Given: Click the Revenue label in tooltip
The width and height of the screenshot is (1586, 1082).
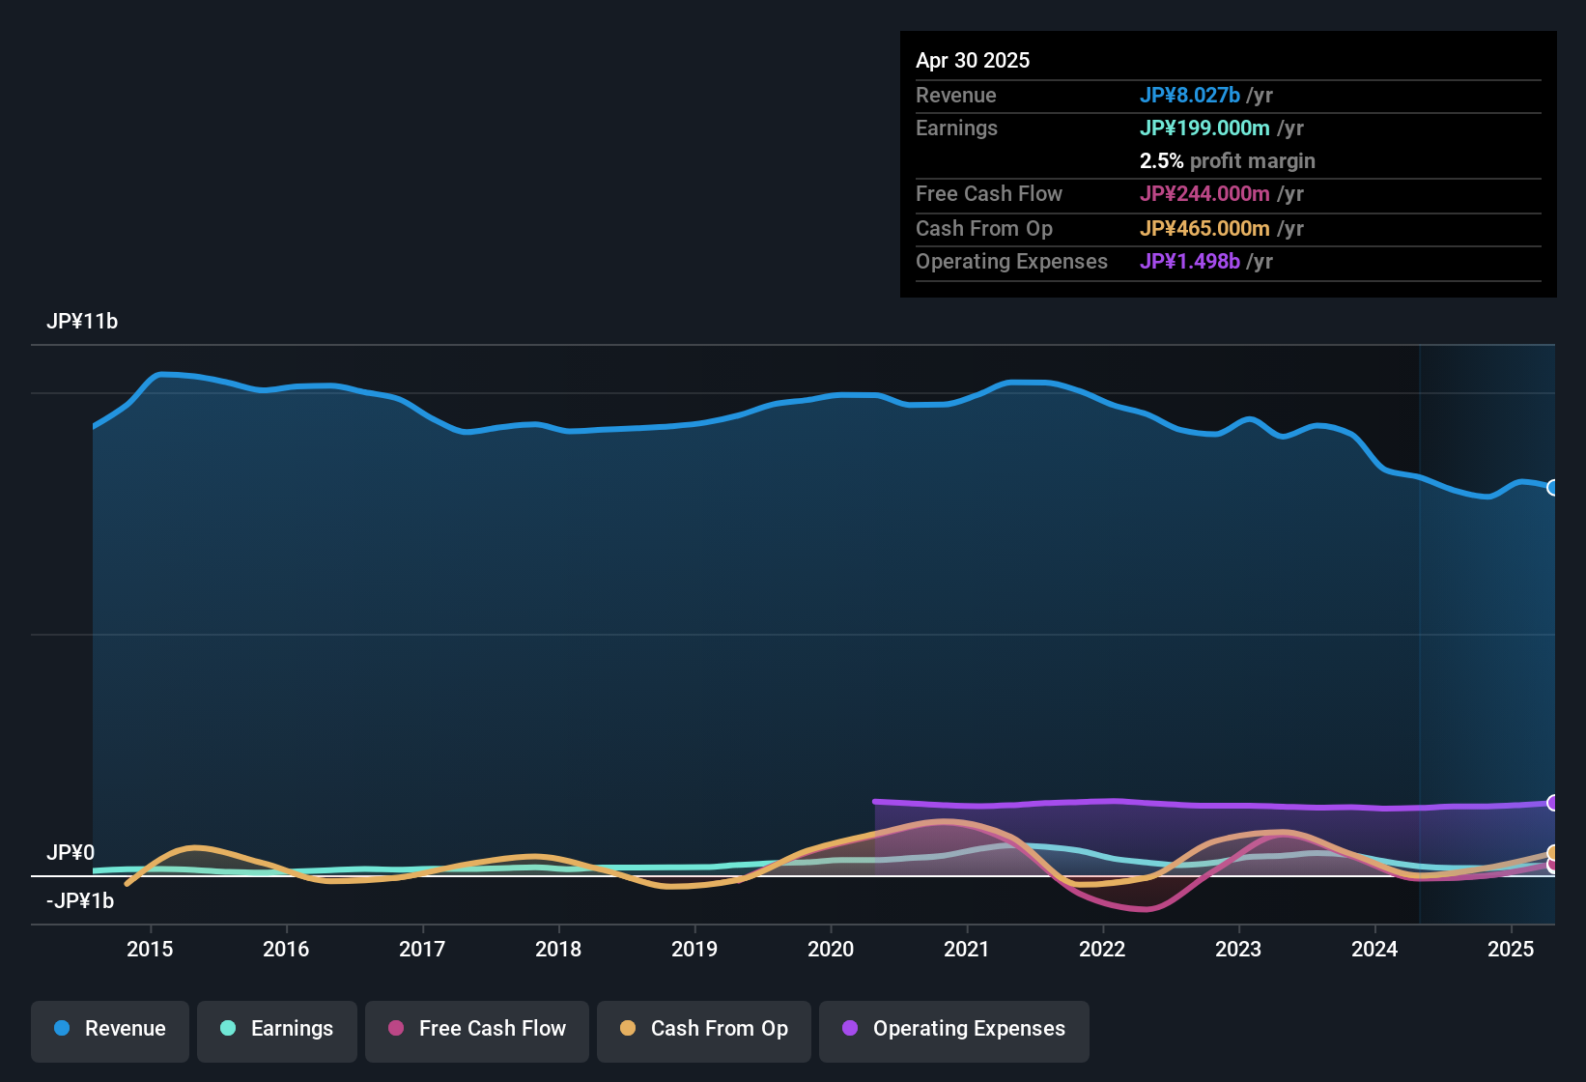Looking at the screenshot, I should coord(955,95).
